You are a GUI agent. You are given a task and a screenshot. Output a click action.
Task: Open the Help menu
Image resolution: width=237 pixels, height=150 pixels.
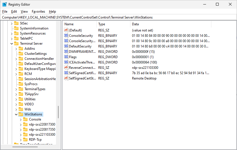pos(52,12)
